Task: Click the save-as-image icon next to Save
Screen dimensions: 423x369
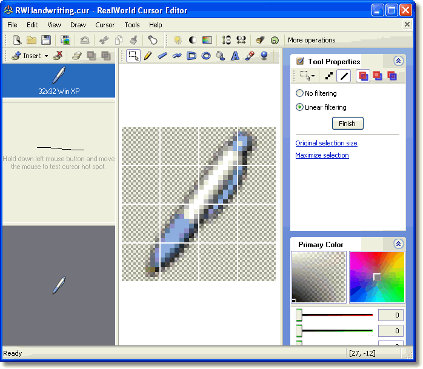Action: pyautogui.click(x=65, y=40)
